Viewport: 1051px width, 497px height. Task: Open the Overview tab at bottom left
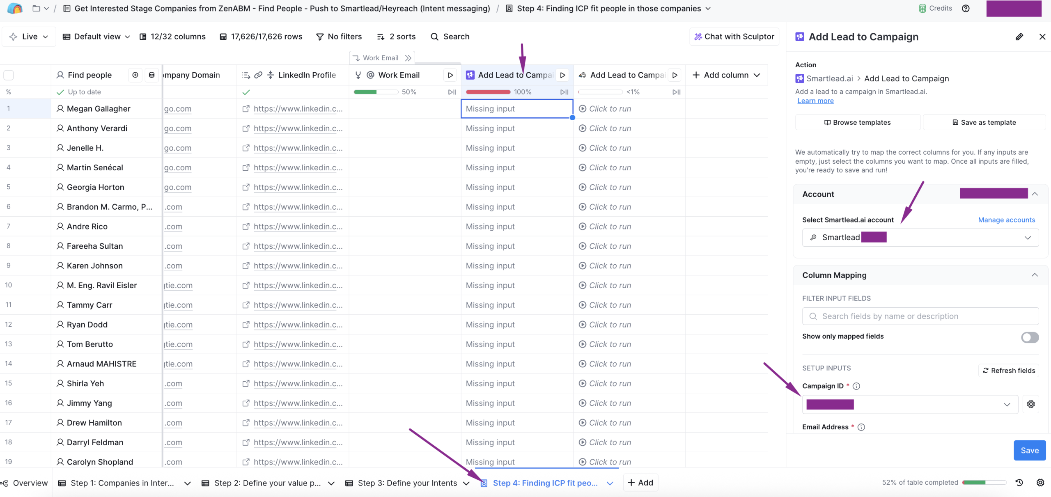25,483
